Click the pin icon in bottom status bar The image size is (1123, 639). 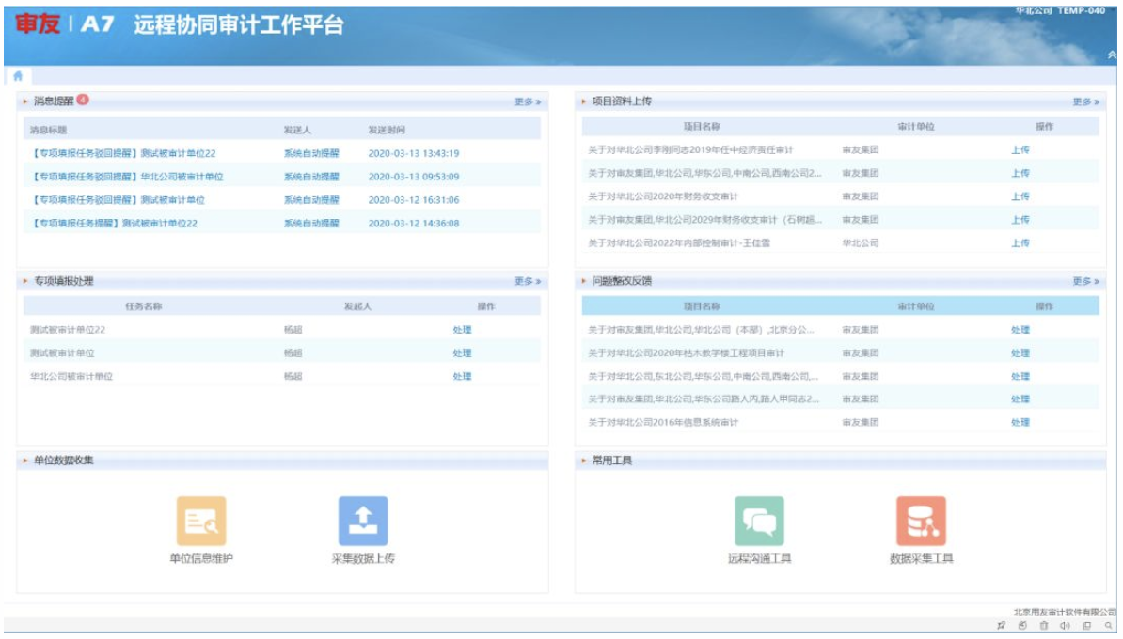1001,626
